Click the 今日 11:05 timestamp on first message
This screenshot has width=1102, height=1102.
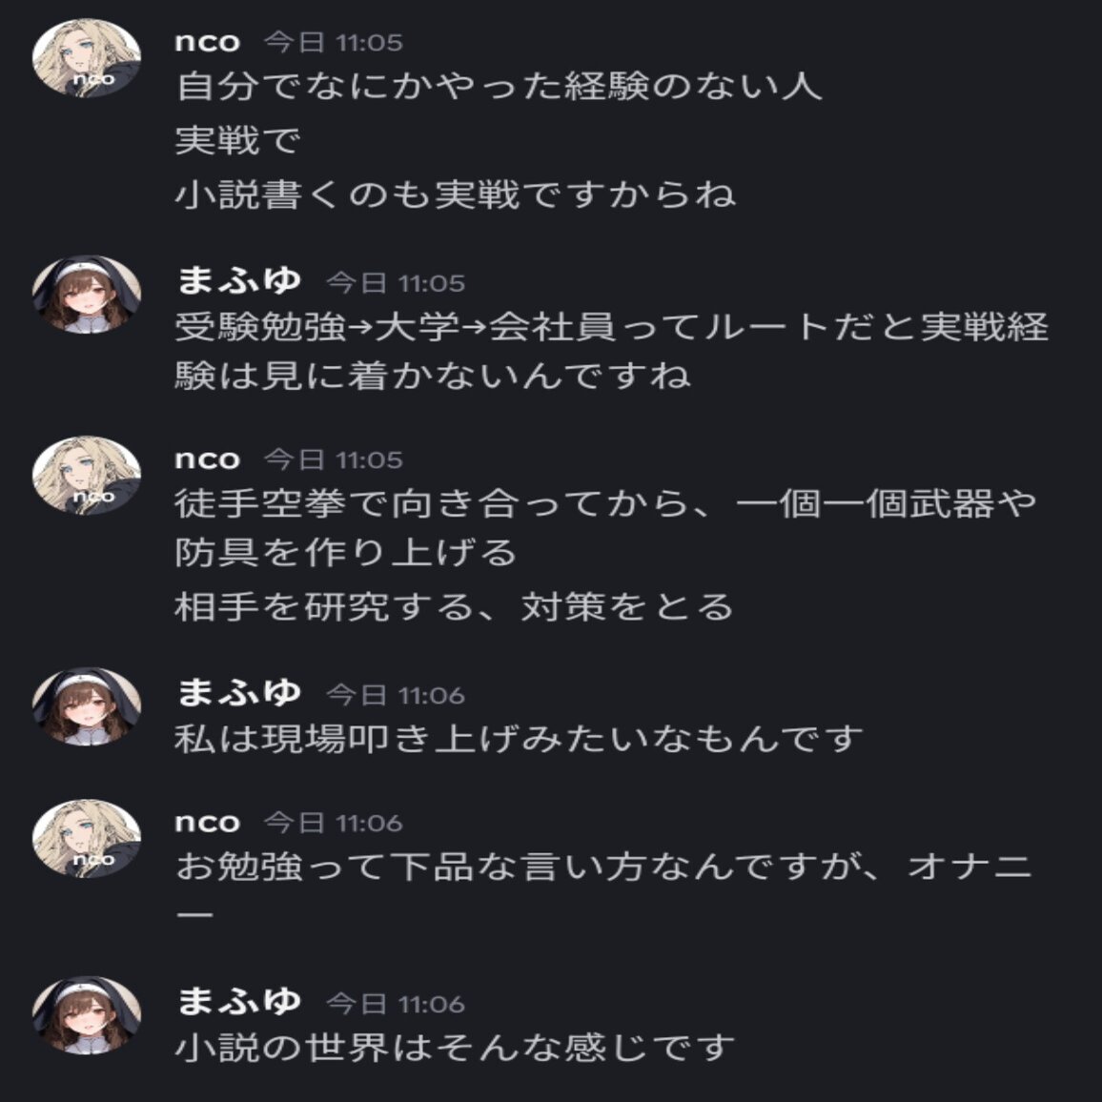click(333, 42)
